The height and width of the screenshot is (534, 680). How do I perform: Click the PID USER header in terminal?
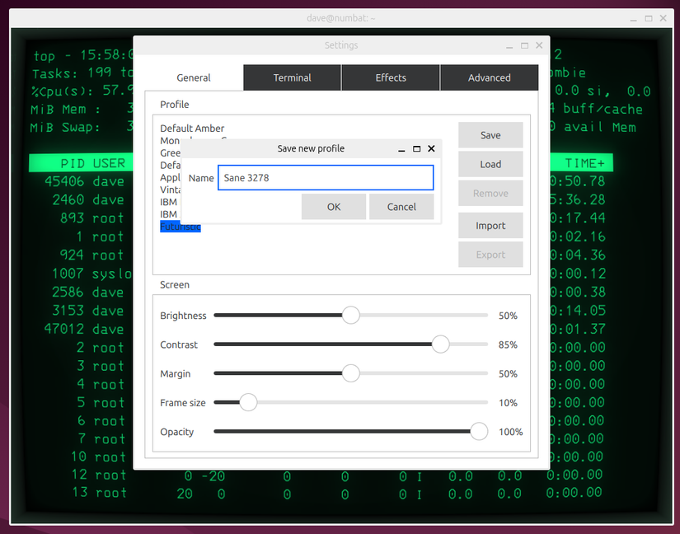point(92,163)
